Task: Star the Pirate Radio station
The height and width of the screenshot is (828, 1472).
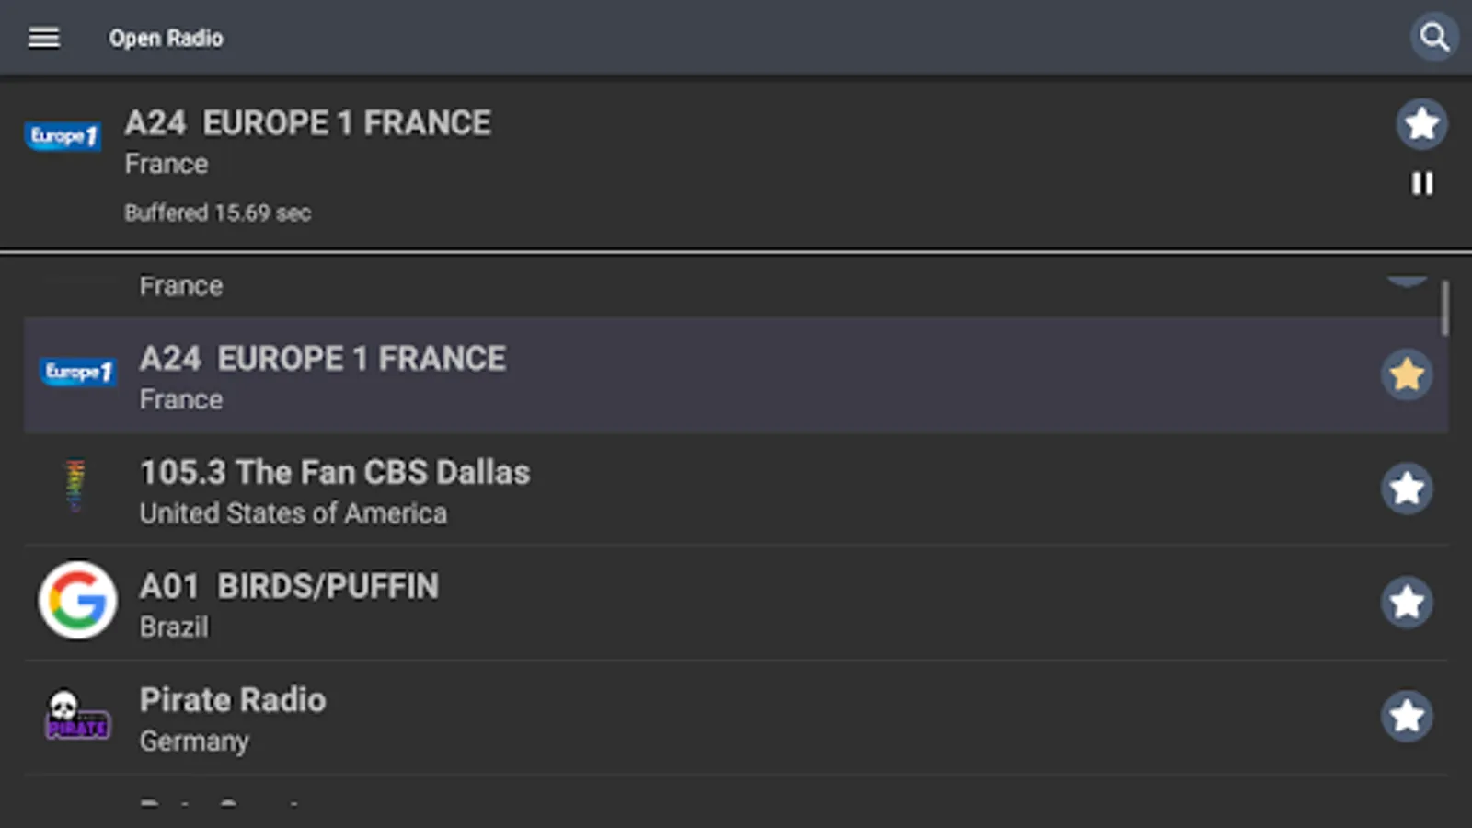Action: coord(1407,716)
